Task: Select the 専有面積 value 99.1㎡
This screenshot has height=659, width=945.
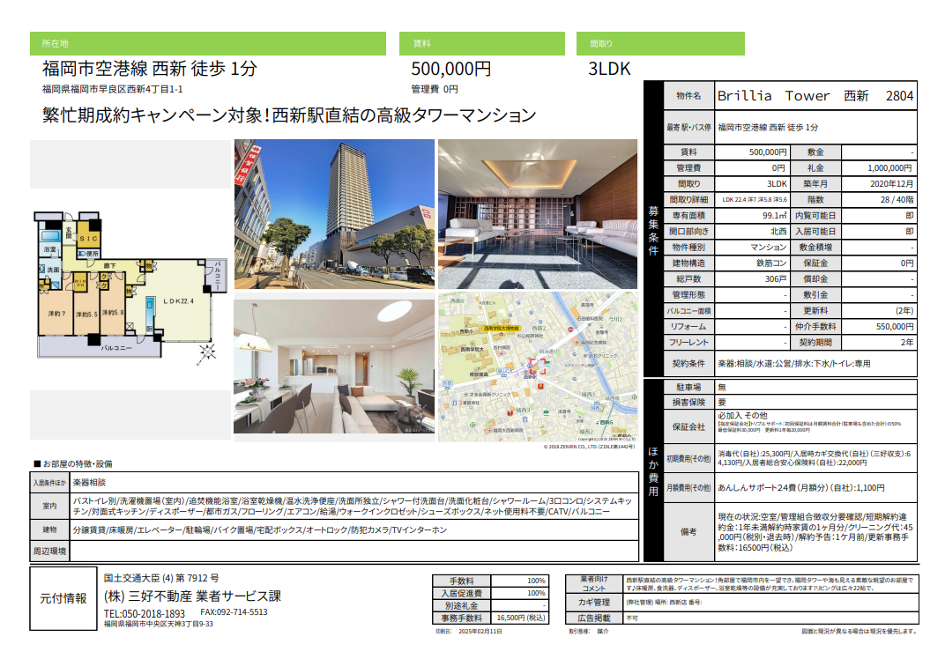Action: (775, 215)
